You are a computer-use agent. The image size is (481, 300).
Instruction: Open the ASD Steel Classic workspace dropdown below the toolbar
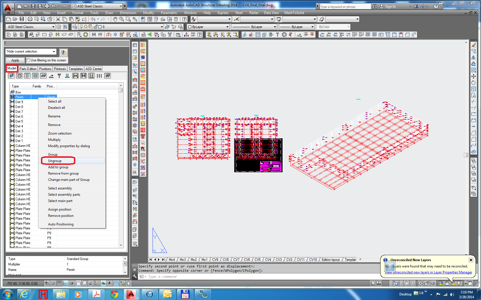[30, 27]
